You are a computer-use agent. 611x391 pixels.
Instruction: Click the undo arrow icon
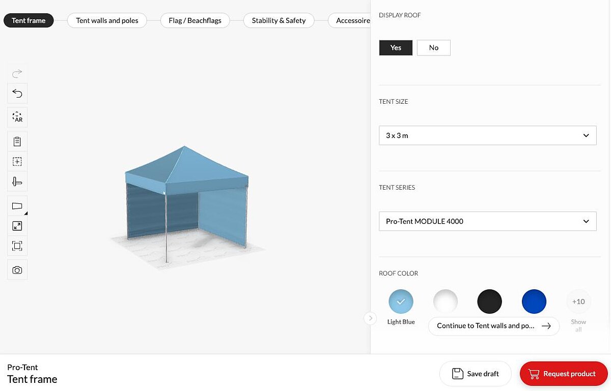[17, 94]
